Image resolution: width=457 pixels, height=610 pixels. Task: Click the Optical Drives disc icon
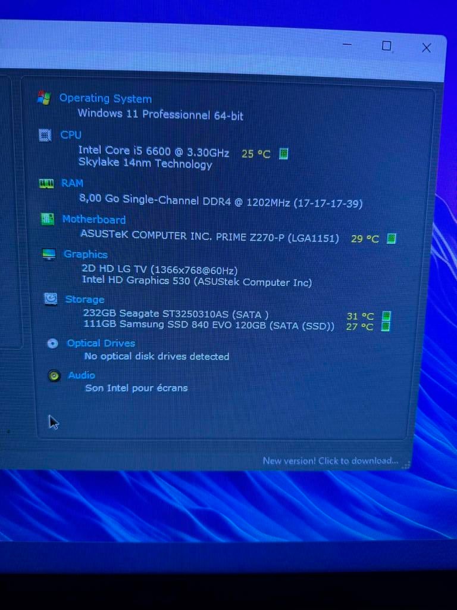tap(52, 343)
